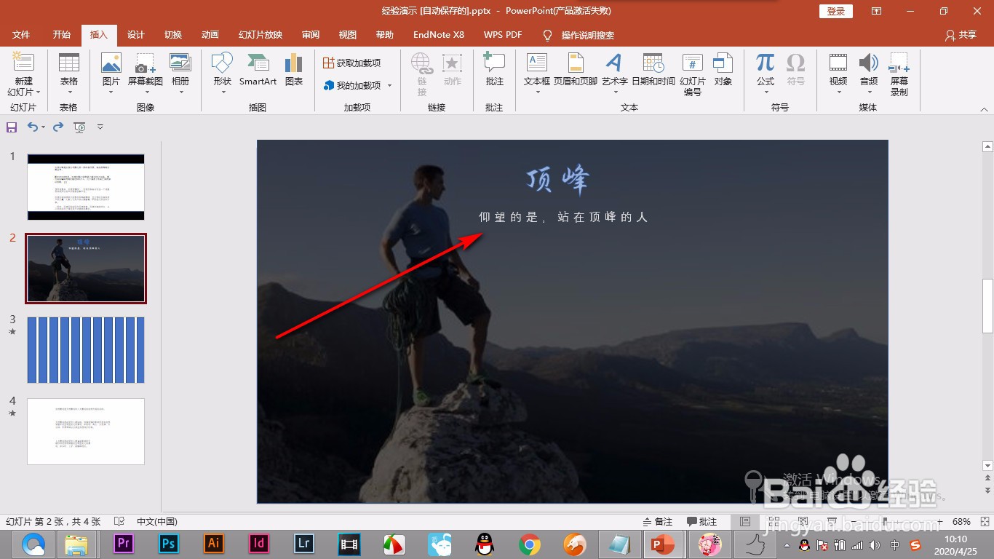Toggle the 批注 comments pane in status bar
The height and width of the screenshot is (559, 994).
pyautogui.click(x=702, y=522)
